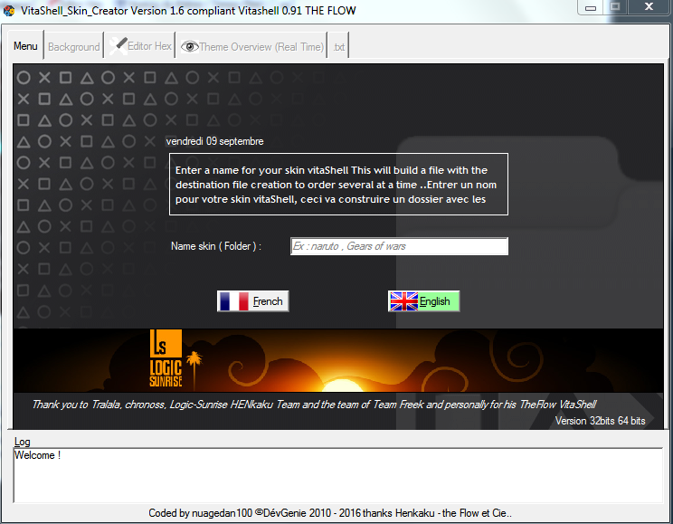The width and height of the screenshot is (673, 524).
Task: Open the Background tab
Action: point(73,47)
